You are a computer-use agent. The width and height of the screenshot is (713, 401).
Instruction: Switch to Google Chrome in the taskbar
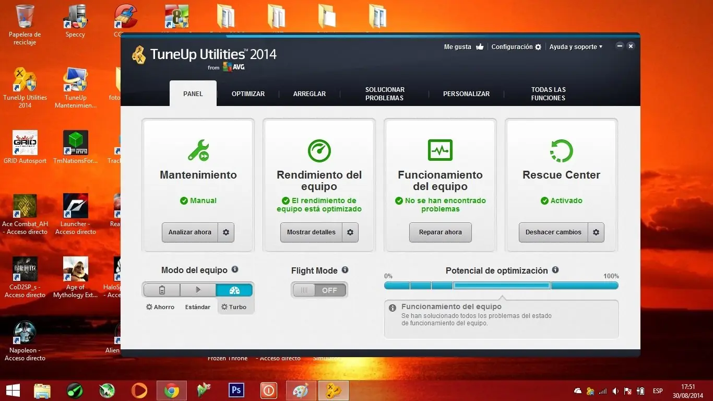tap(172, 391)
